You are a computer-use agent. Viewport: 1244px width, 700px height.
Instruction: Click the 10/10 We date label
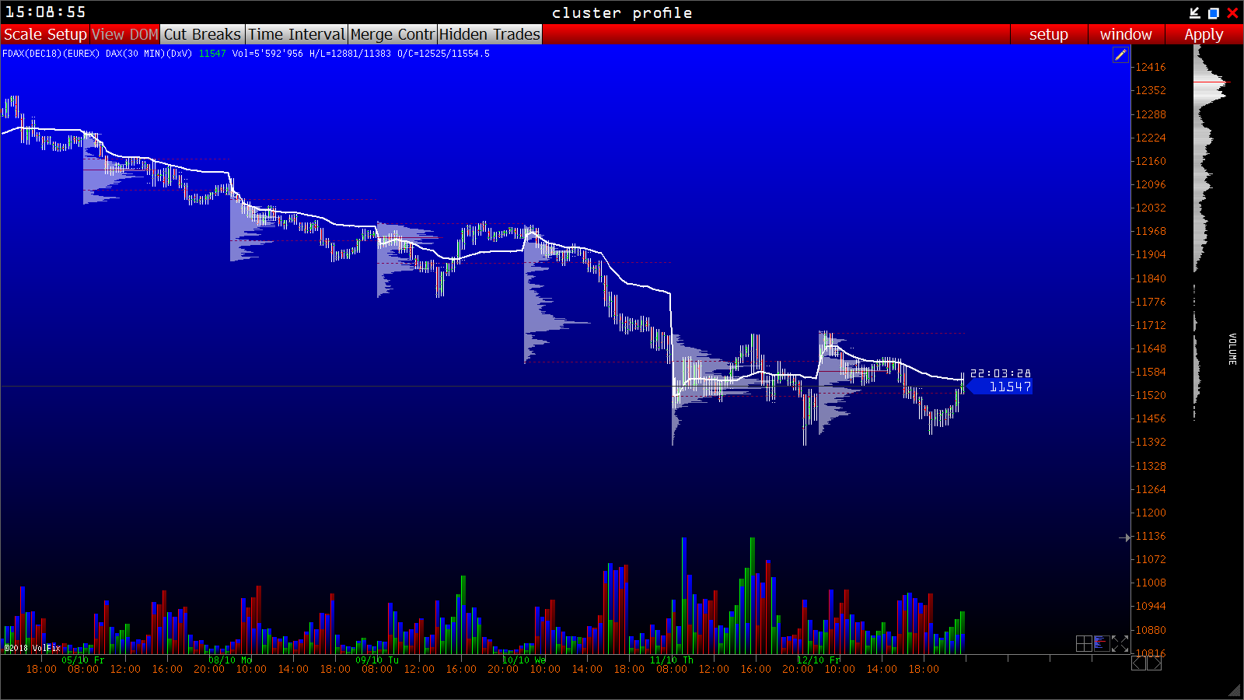tap(524, 660)
